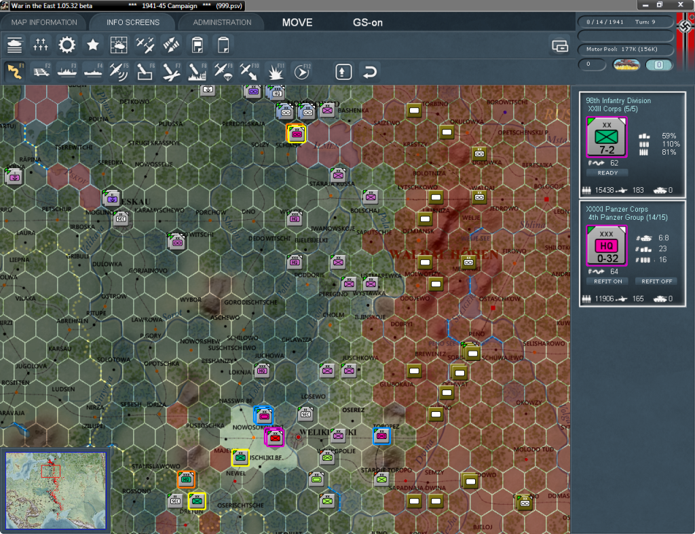Select the F3 naval transport mode
Image resolution: width=695 pixels, height=534 pixels.
pos(67,71)
